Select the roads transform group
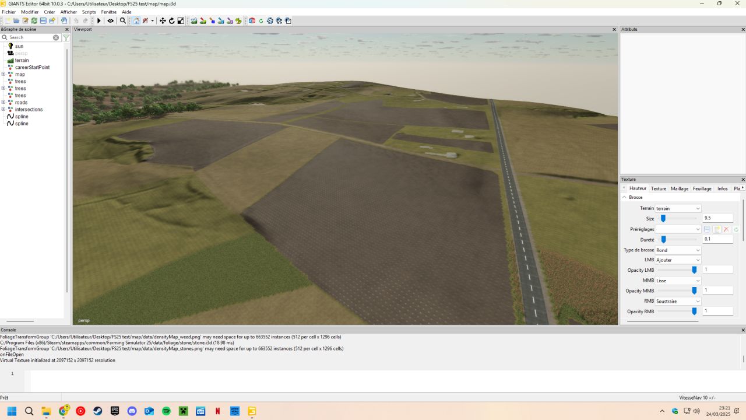The image size is (746, 420). pyautogui.click(x=21, y=102)
